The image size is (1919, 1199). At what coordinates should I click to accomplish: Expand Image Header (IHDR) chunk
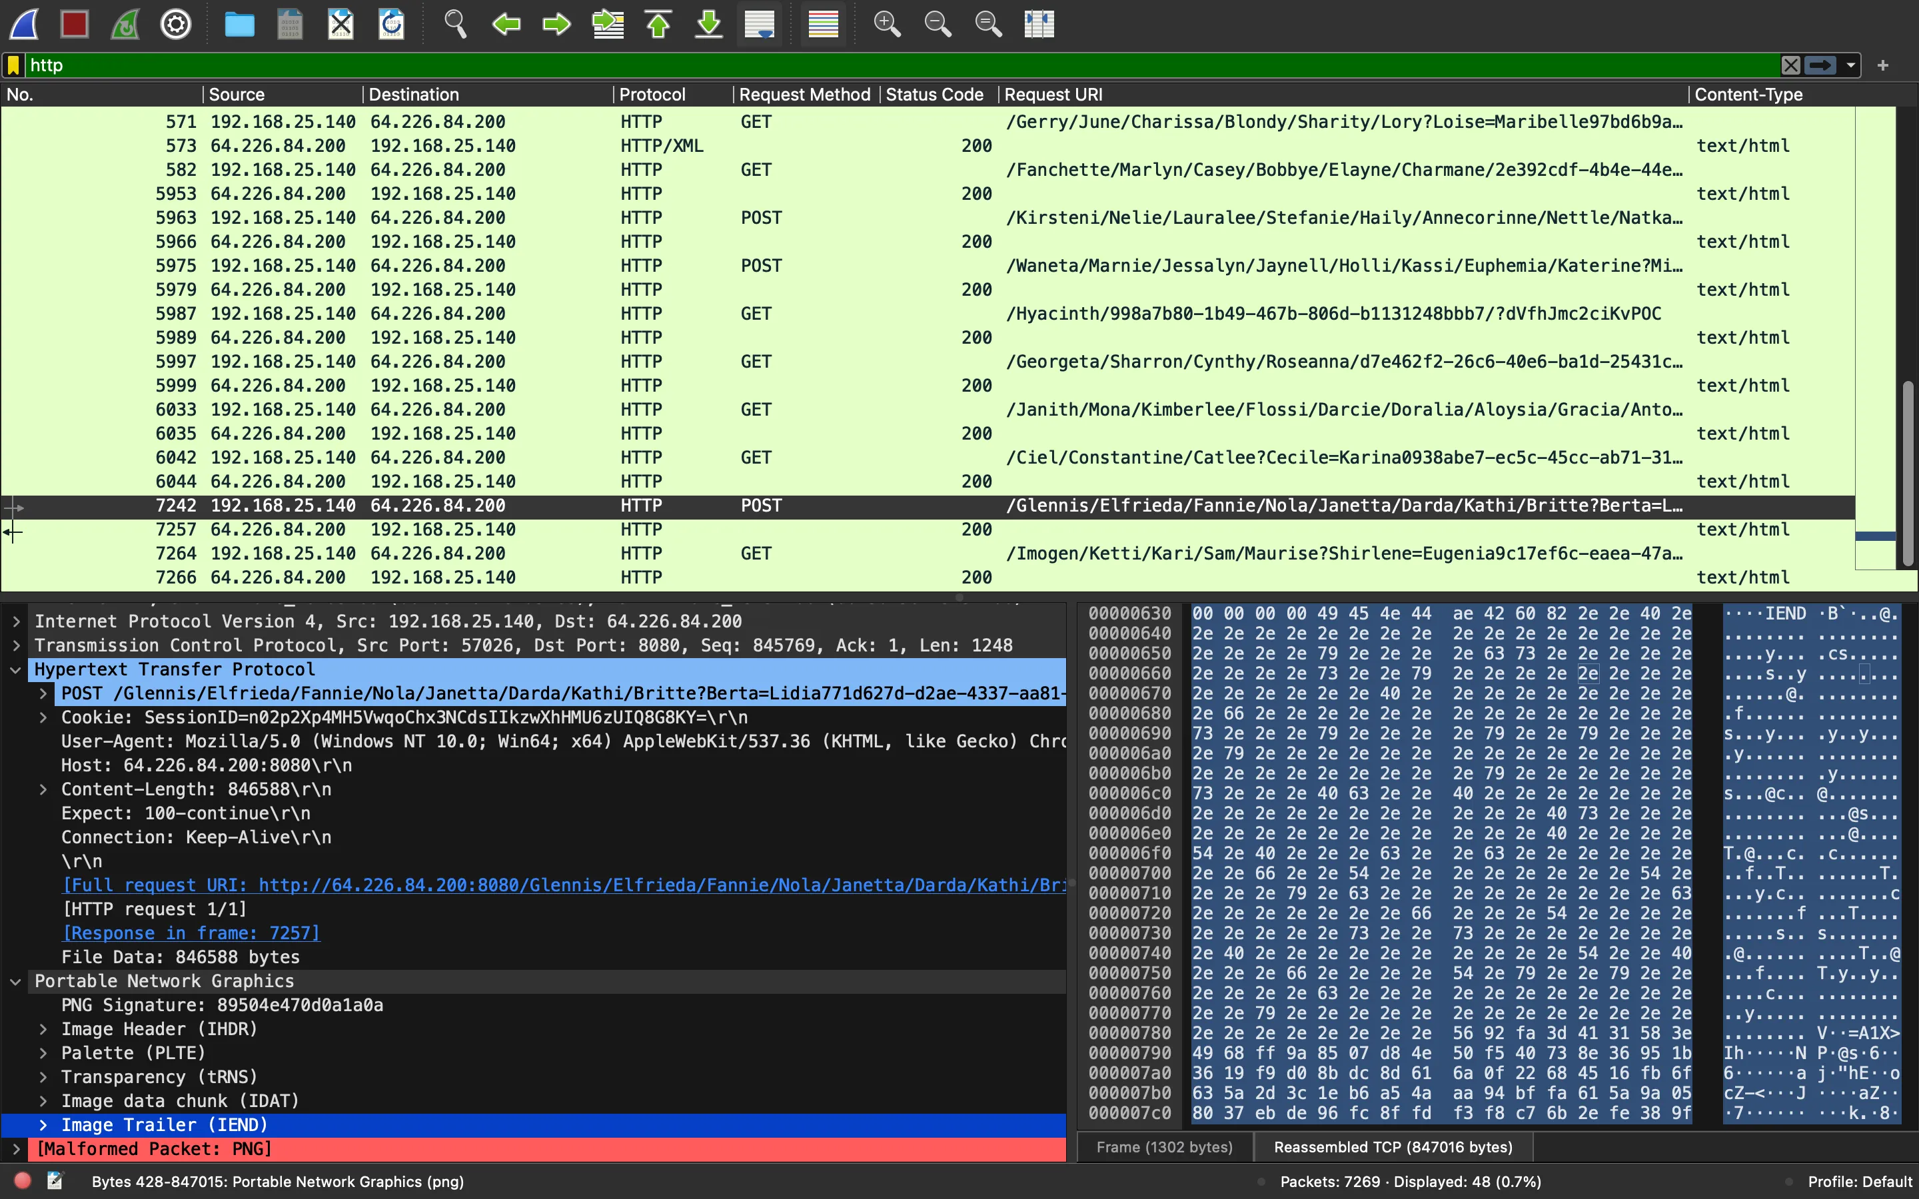click(43, 1029)
